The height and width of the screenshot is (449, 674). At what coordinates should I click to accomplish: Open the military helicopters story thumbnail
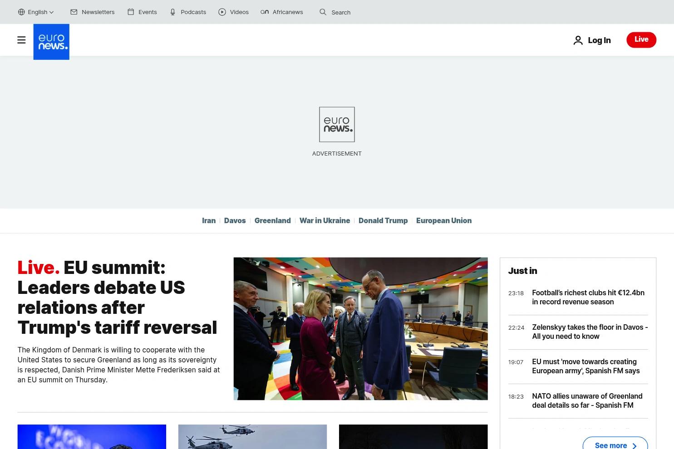[252, 437]
